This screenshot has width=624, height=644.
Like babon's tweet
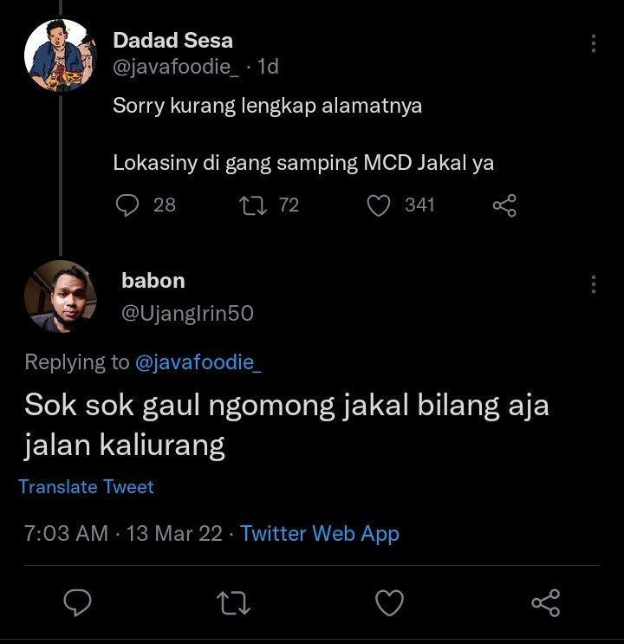coord(389,602)
